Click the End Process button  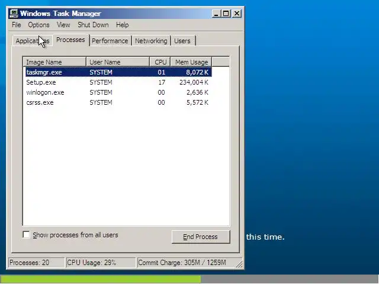tap(201, 237)
